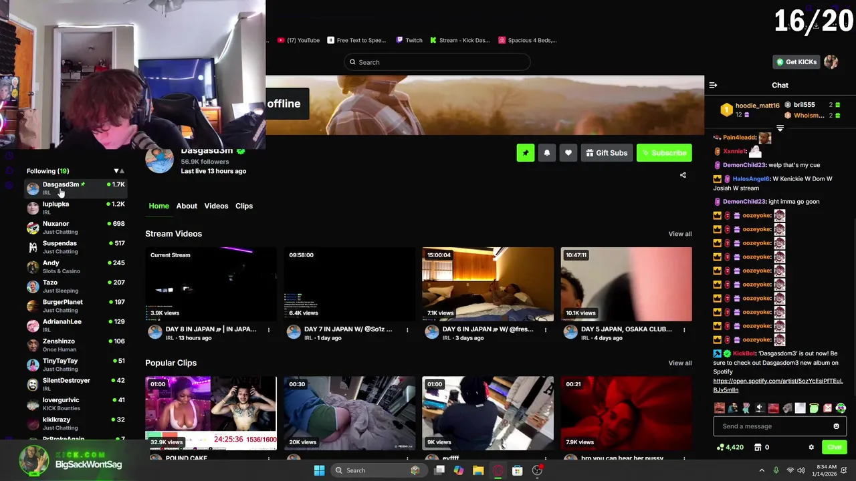Open the Spotify artist link in chat
Image resolution: width=856 pixels, height=481 pixels.
pos(778,385)
